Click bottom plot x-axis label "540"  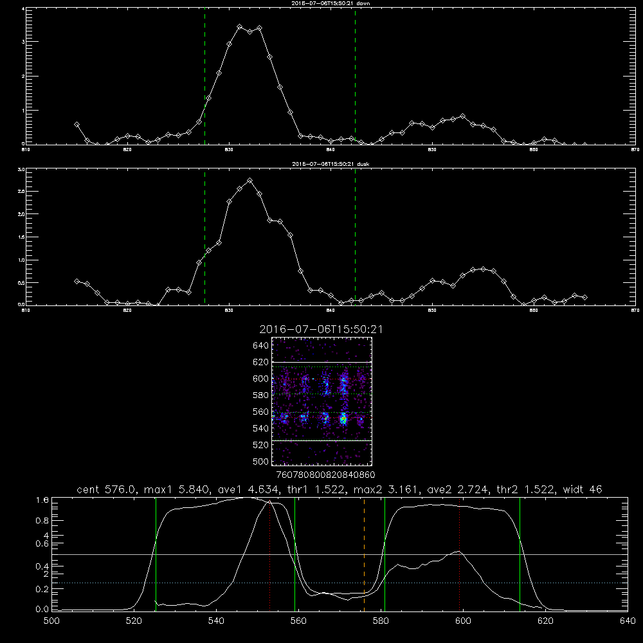coord(216,621)
